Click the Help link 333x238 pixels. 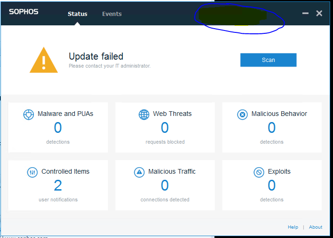pos(293,227)
